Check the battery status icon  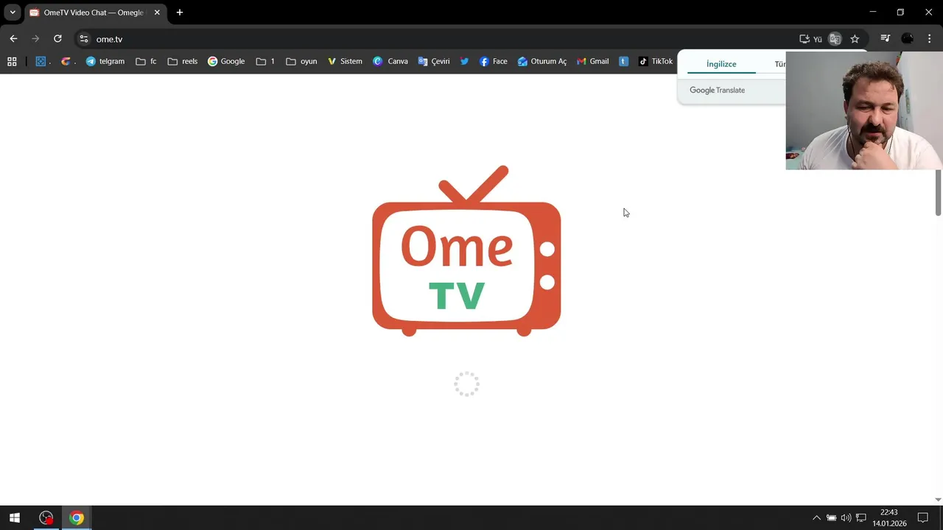831,517
